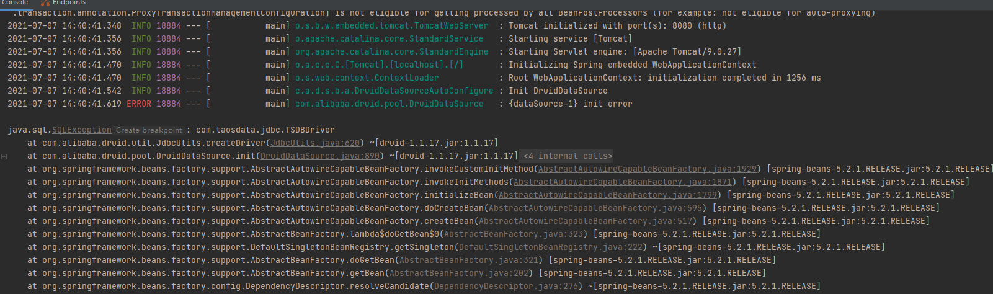Click 'Tomcat initialized with port(s): 8080 (http)'
This screenshot has width=993, height=294.
pyautogui.click(x=617, y=26)
